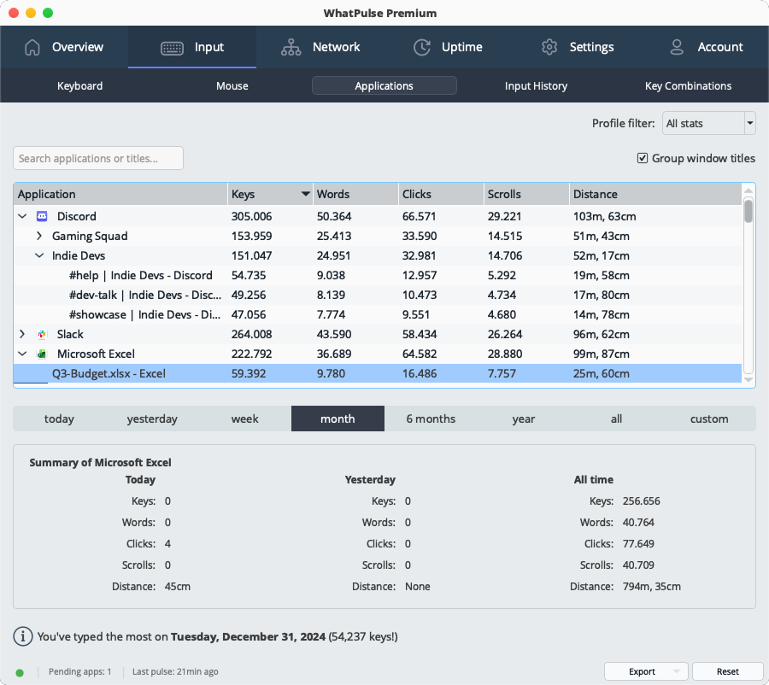Expand the Gaming Squad group

(x=39, y=236)
